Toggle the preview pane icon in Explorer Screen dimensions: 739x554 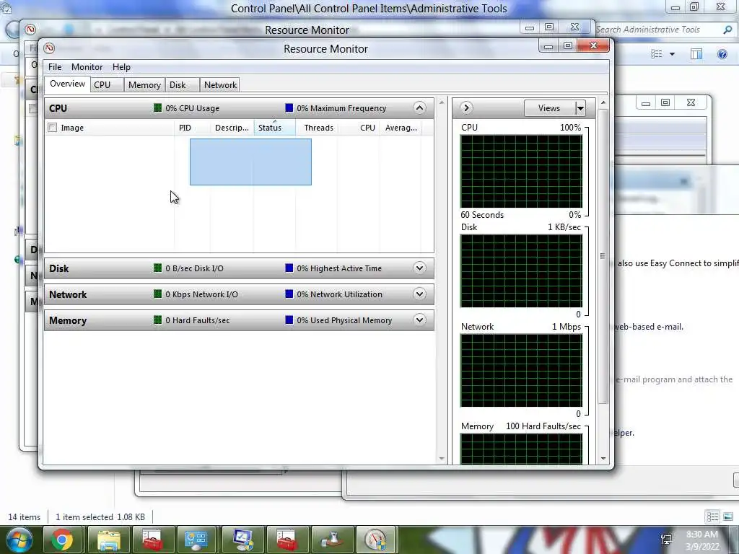(x=696, y=54)
